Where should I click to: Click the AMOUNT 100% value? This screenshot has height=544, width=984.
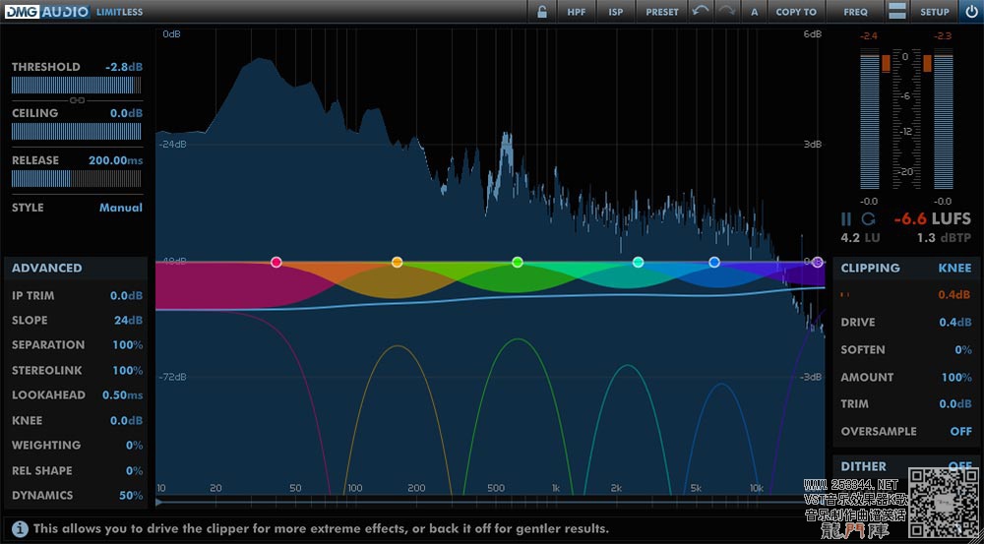pyautogui.click(x=956, y=378)
